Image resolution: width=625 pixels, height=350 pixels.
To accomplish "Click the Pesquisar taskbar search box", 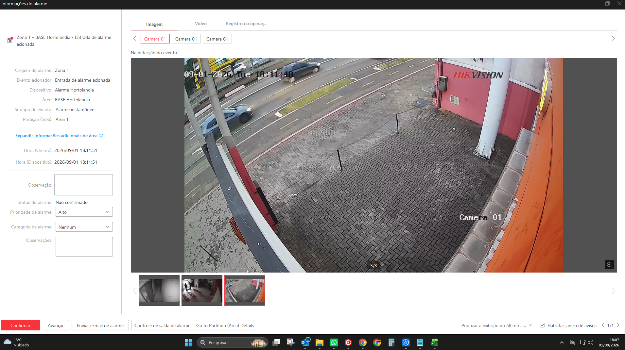I will 232,342.
